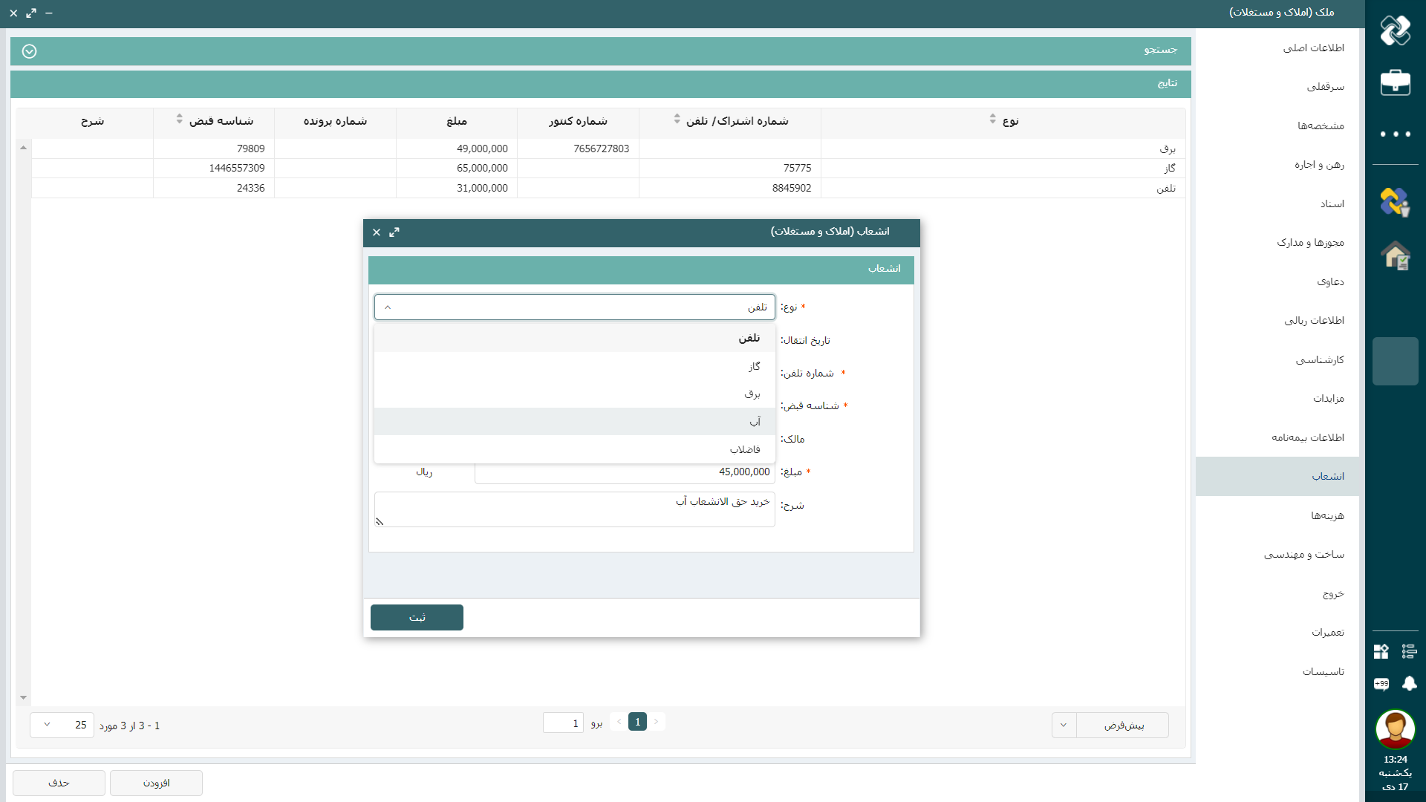
Task: Sort by the شناسه قبض column arrows
Action: (x=180, y=120)
